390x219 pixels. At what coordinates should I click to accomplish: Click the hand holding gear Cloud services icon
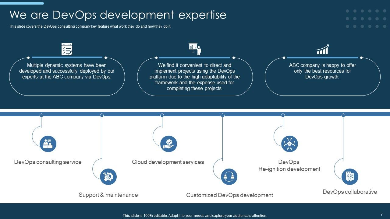point(168,143)
